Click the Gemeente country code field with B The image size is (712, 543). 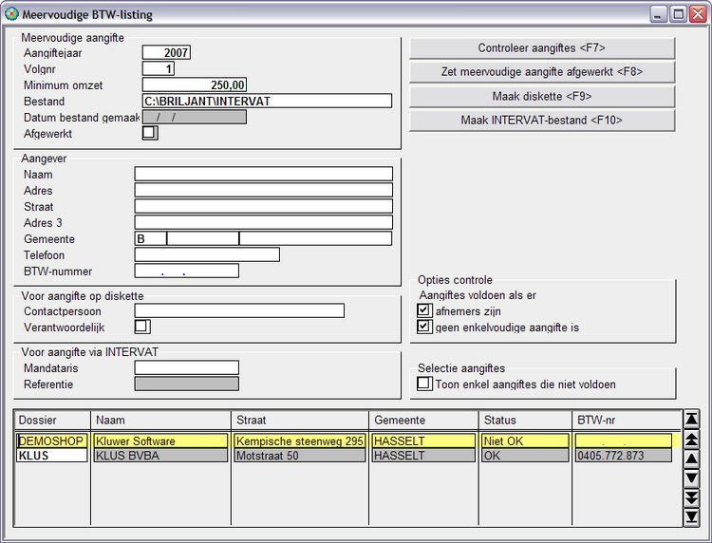151,238
